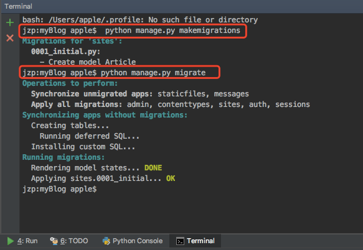This screenshot has height=250, width=363.
Task: Click the green Run play icon
Action: [x=10, y=241]
